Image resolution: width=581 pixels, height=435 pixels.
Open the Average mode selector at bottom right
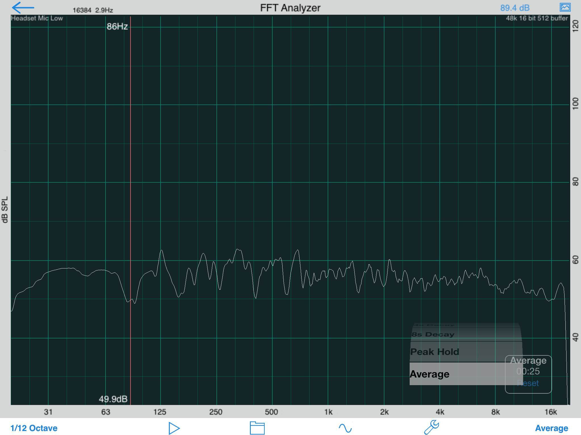tap(551, 428)
